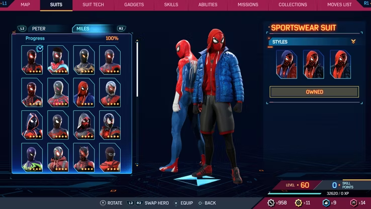Select the blue hooded Sportswear style variant

286,64
